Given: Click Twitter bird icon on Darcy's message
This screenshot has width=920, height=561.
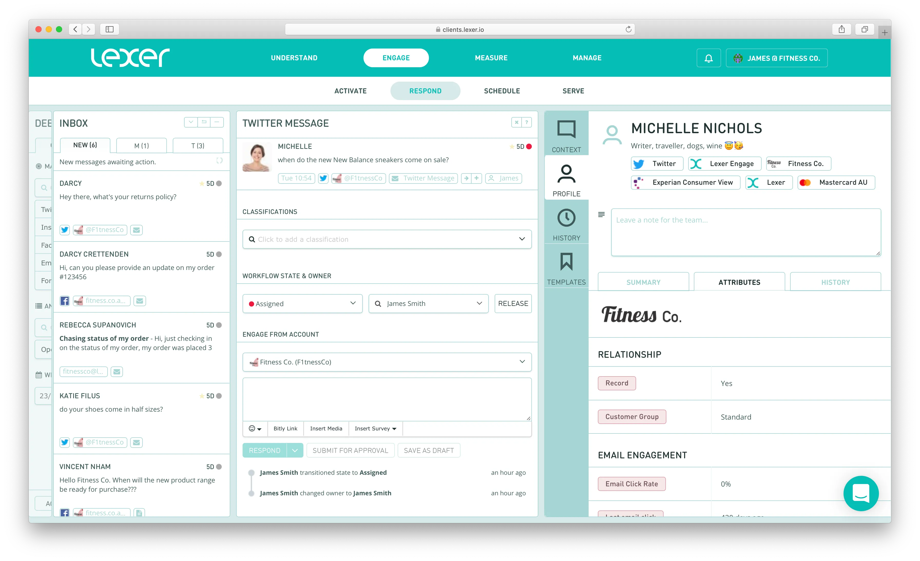Looking at the screenshot, I should 65,230.
